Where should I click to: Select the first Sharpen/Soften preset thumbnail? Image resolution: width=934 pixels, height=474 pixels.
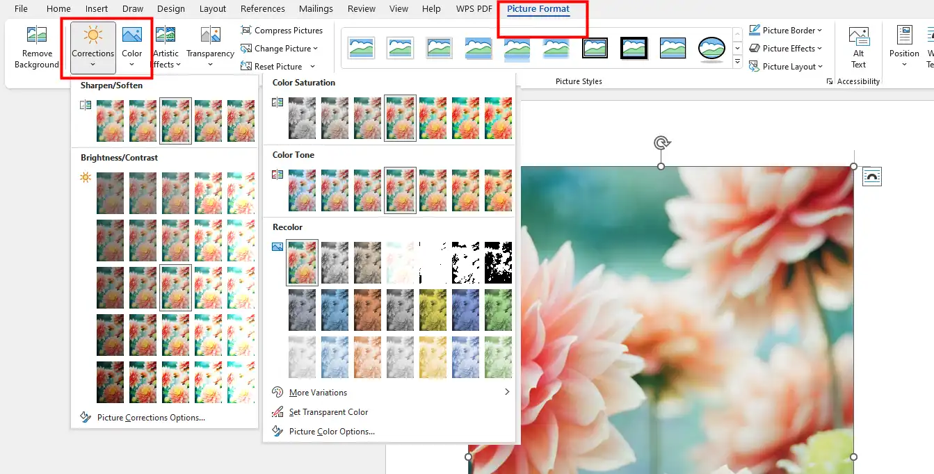[110, 121]
